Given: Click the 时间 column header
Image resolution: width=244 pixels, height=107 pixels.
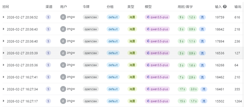Looking at the screenshot, I should pos(6,7).
